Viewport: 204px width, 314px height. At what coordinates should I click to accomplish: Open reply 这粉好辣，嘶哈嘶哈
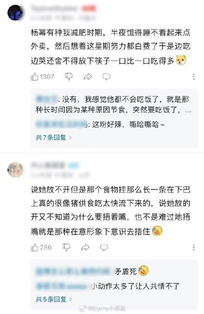(100, 125)
